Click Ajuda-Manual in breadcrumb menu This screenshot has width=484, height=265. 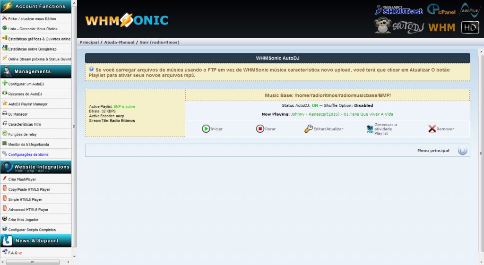(x=119, y=42)
